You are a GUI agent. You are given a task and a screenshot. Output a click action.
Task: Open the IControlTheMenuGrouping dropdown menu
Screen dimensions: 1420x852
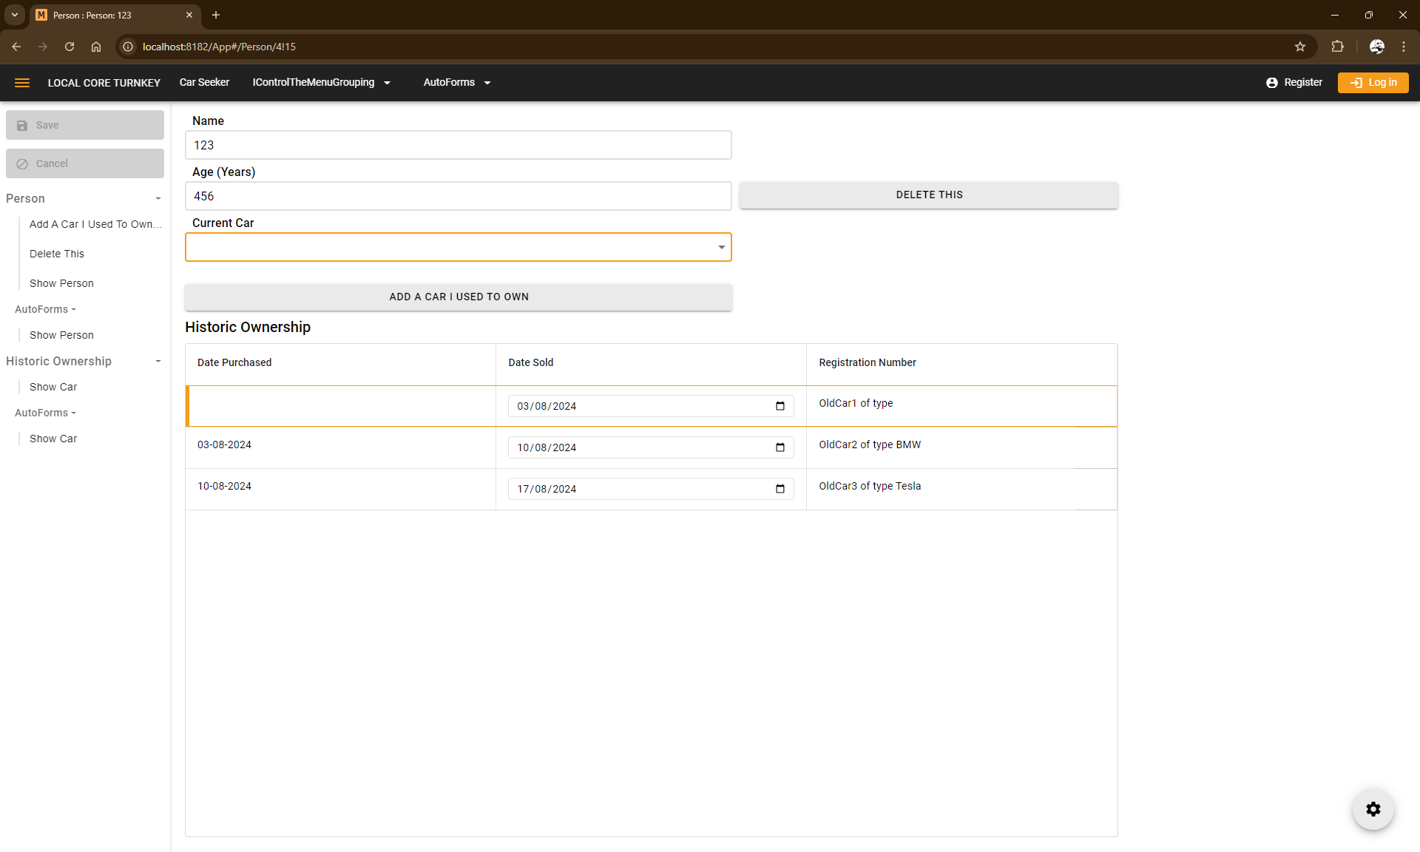coord(321,83)
